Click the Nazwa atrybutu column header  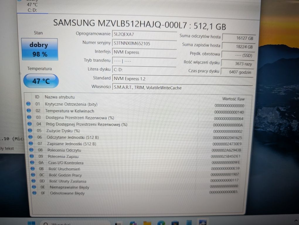pyautogui.click(x=60, y=97)
